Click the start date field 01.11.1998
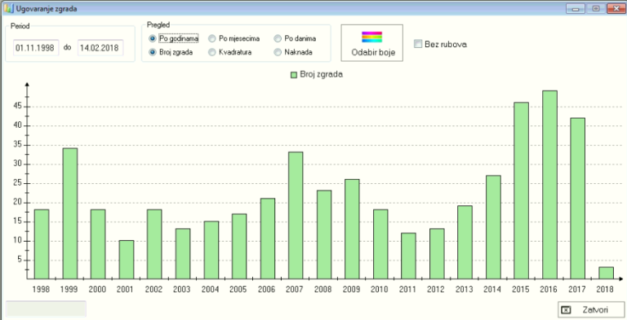This screenshot has height=320, width=627. click(x=36, y=48)
